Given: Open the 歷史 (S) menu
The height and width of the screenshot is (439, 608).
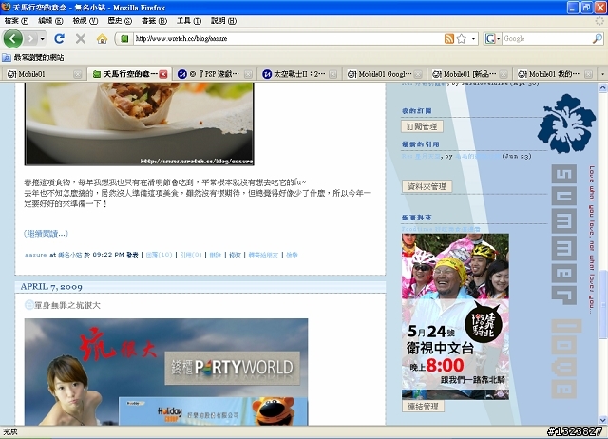Looking at the screenshot, I should click(x=120, y=21).
